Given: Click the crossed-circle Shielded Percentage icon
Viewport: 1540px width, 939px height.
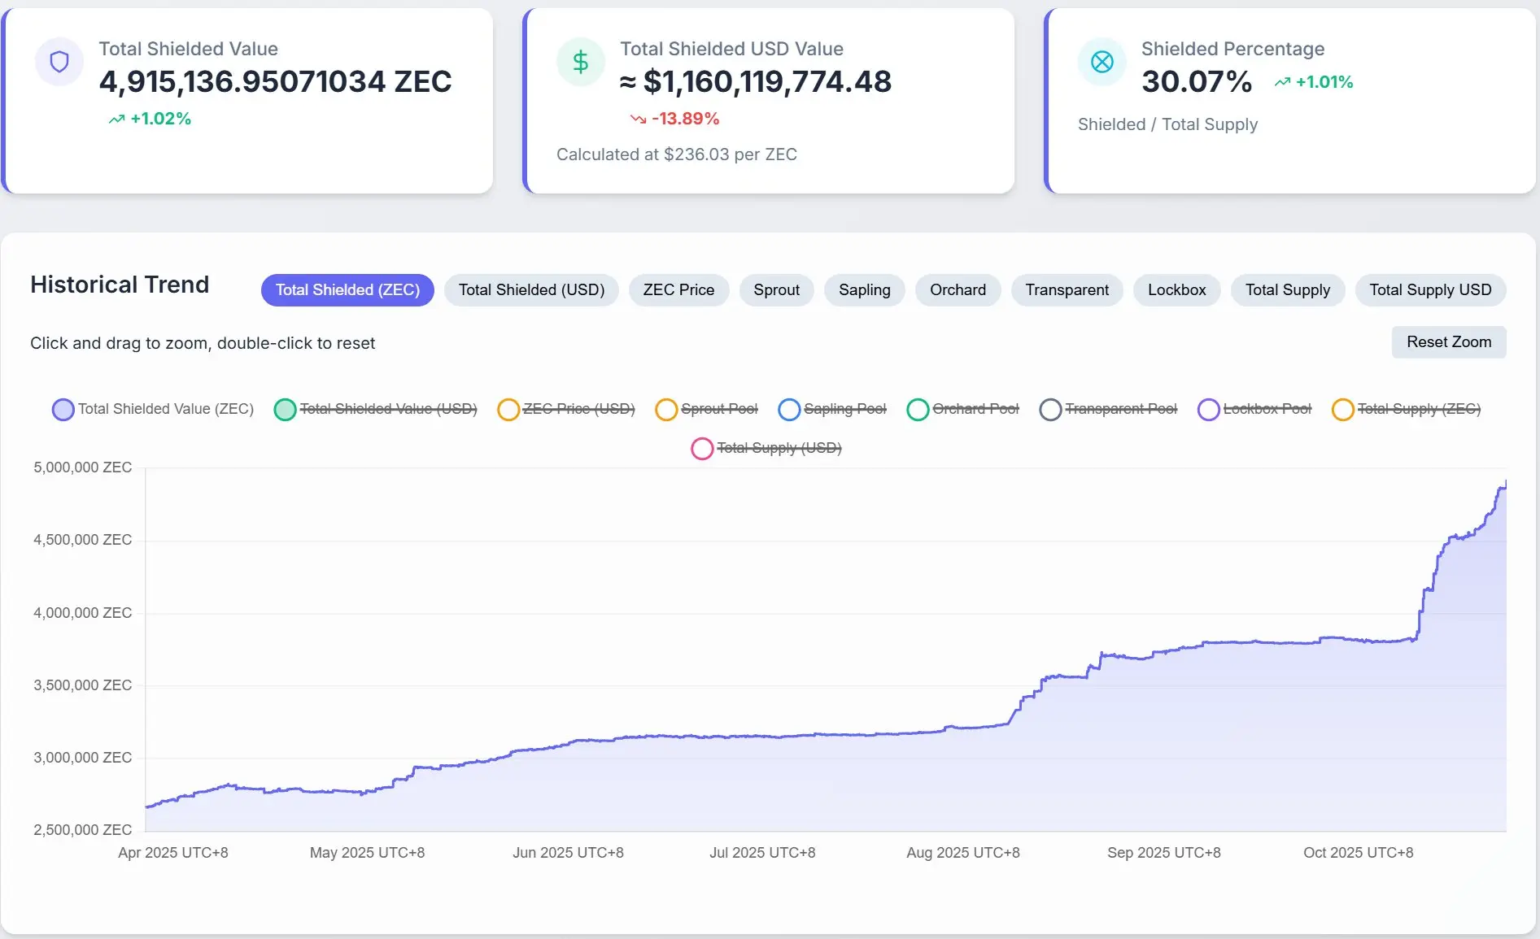Looking at the screenshot, I should (1102, 62).
